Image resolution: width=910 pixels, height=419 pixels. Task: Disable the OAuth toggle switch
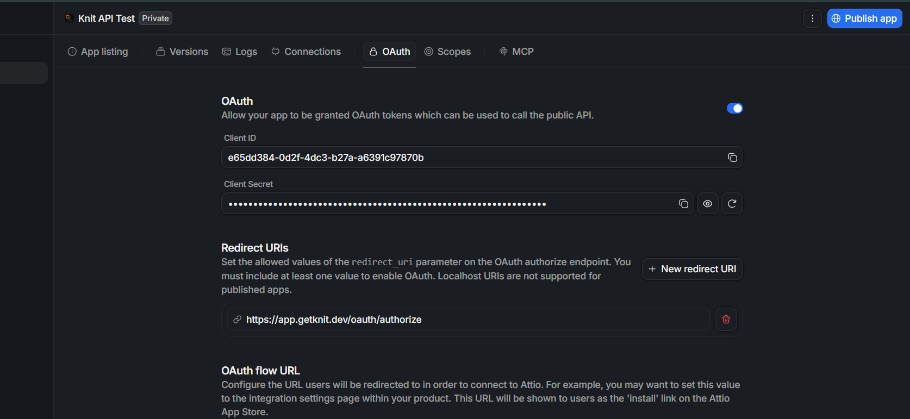pos(735,108)
